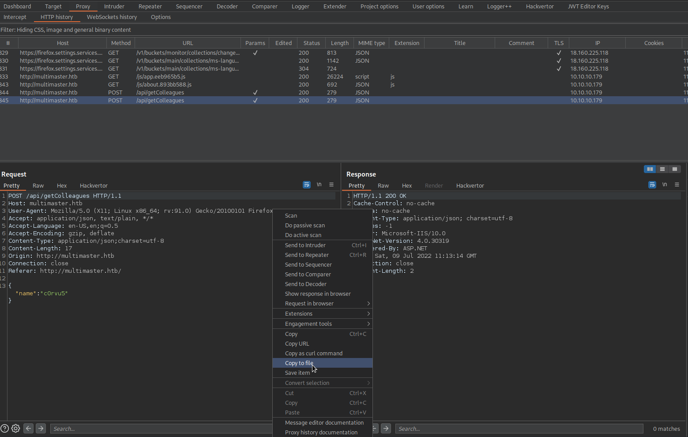Open Request panel hamburger options menu

(331, 185)
